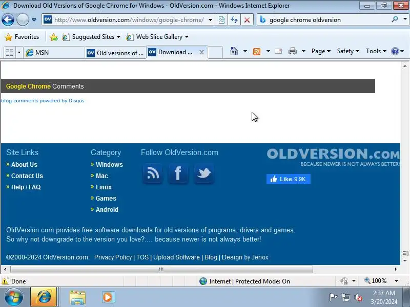Click the Print icon

pos(293,51)
